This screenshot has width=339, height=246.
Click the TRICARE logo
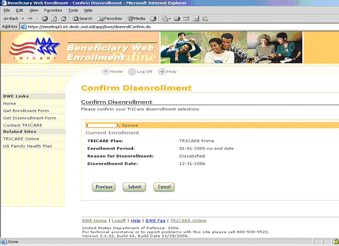point(34,48)
